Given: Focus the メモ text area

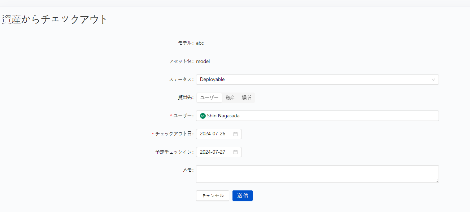Looking at the screenshot, I should [317, 174].
